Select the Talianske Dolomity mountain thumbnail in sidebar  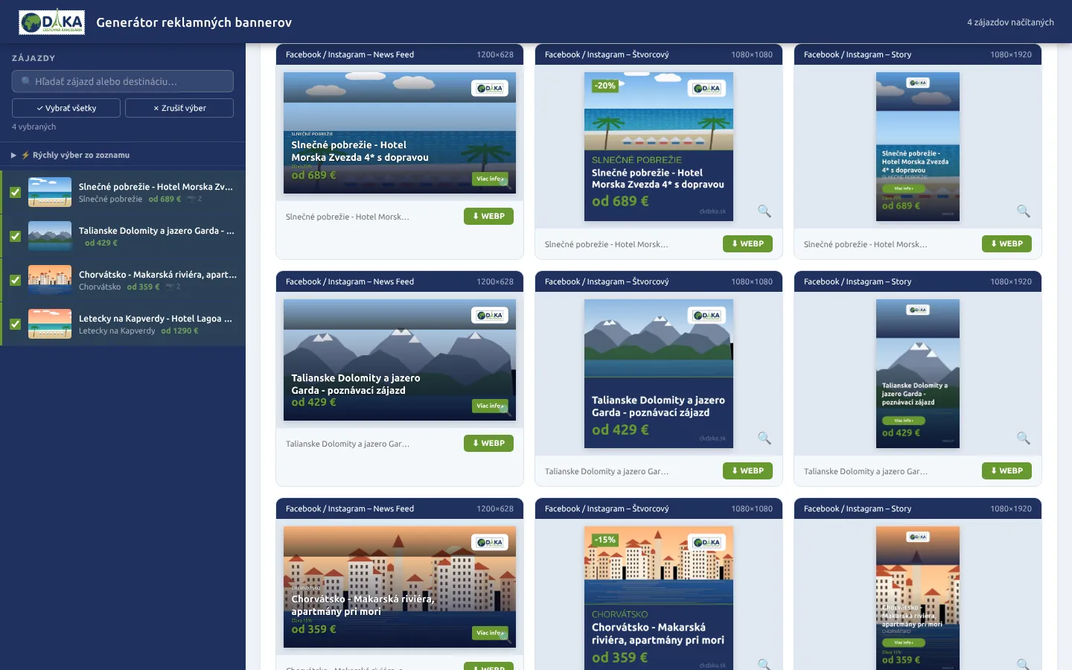50,236
